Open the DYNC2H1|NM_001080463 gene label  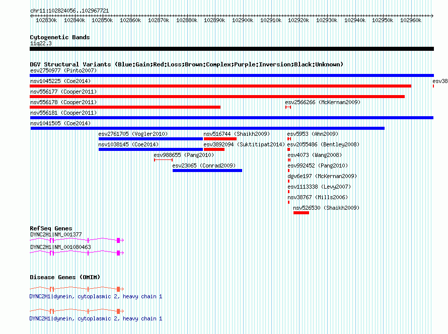point(60,247)
